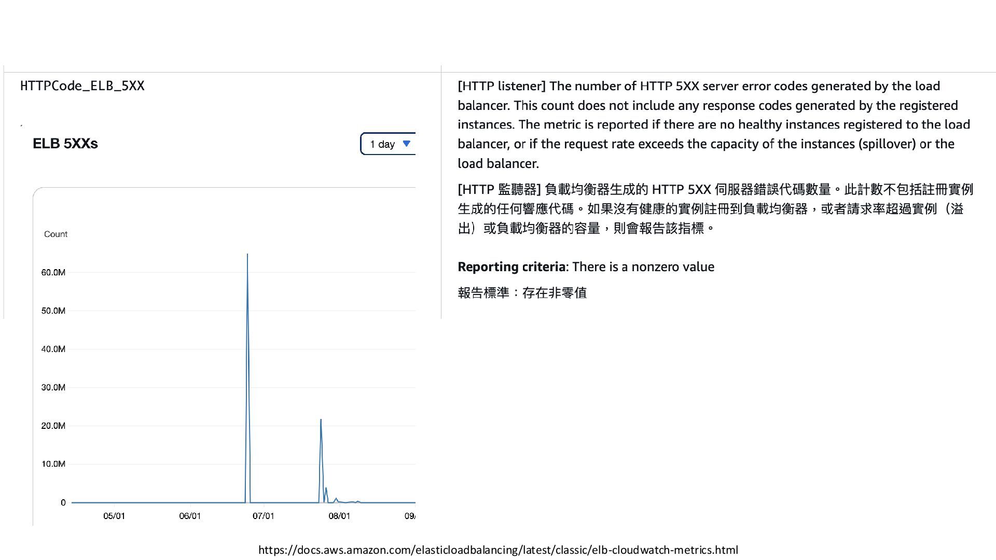Click the blue dropdown arrow beside '1 day'
Viewport: 996px width, 560px height.
[407, 144]
